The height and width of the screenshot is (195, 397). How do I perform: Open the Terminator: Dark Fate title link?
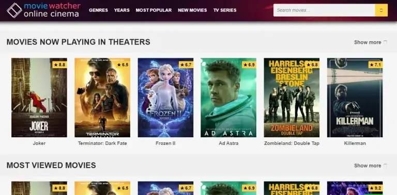[x=102, y=143]
